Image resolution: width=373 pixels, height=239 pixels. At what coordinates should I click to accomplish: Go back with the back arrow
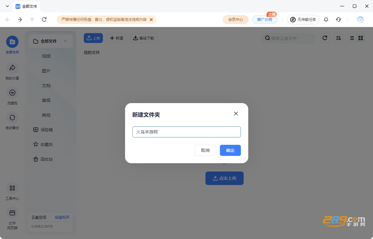coord(8,20)
